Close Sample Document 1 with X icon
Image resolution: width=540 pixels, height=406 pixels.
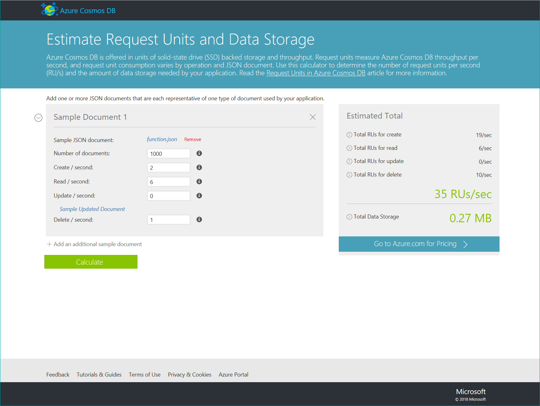coord(313,117)
